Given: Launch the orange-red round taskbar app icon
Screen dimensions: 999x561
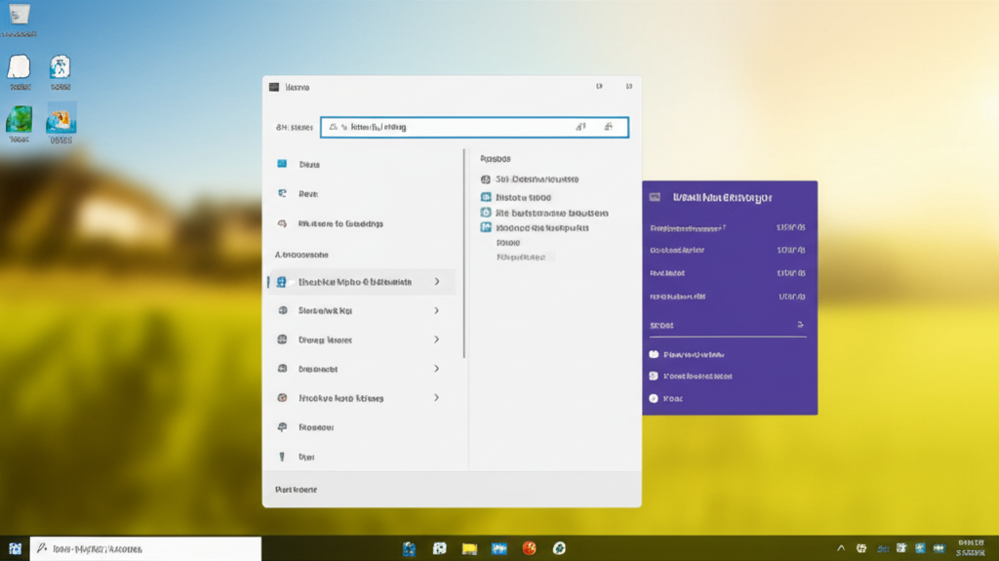Looking at the screenshot, I should click(x=529, y=549).
